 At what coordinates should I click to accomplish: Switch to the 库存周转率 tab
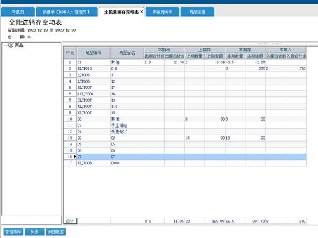(162, 12)
